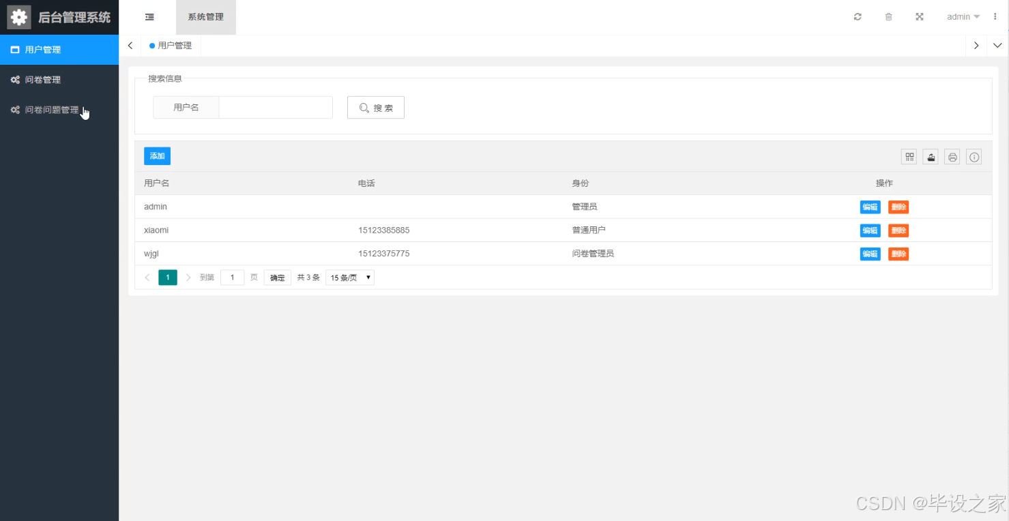Screen dimensions: 1009x521
Task: Open the 15 条/页 page size dropdown
Action: 350,278
